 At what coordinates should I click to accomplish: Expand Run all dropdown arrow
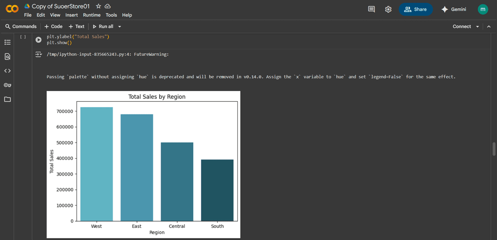coord(120,27)
